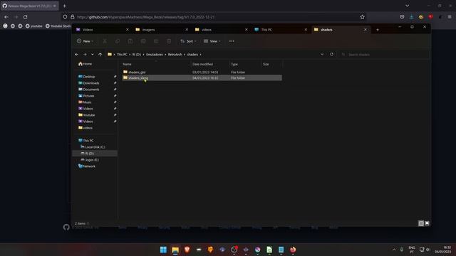Open Firefox from the taskbar
The width and height of the screenshot is (456, 256).
click(293, 250)
